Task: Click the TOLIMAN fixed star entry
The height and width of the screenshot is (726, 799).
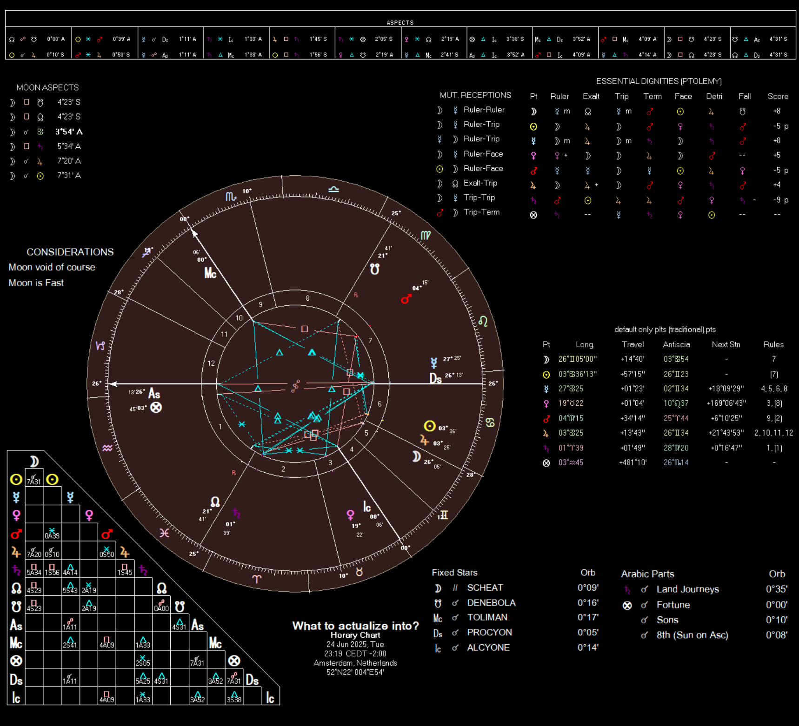Action: (487, 617)
